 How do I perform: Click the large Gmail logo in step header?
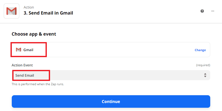point(11,11)
